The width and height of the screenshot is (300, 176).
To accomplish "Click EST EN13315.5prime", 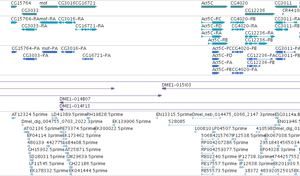I will (x=174, y=115).
